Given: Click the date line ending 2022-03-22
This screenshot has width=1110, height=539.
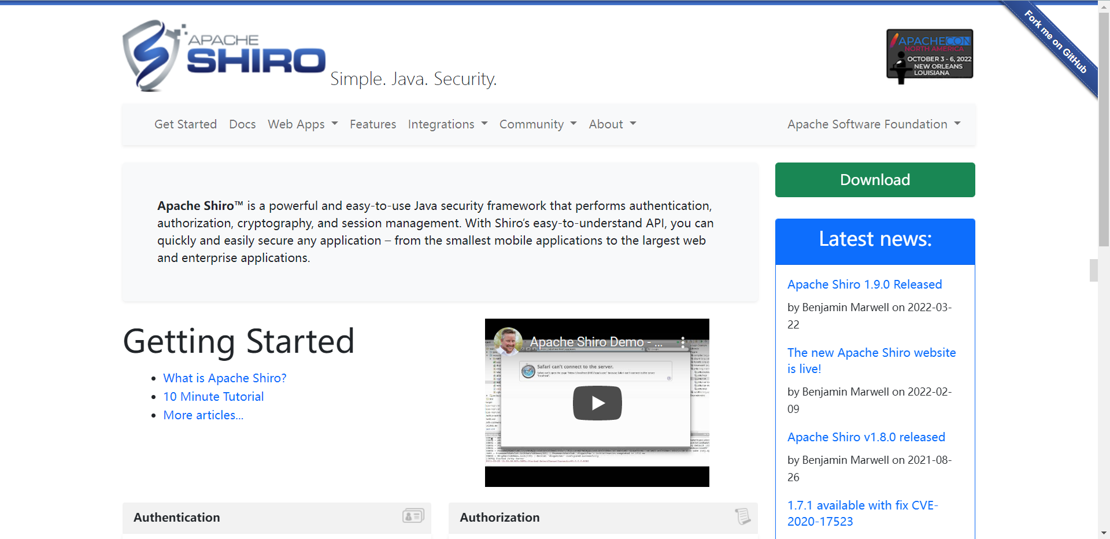Looking at the screenshot, I should pyautogui.click(x=869, y=316).
